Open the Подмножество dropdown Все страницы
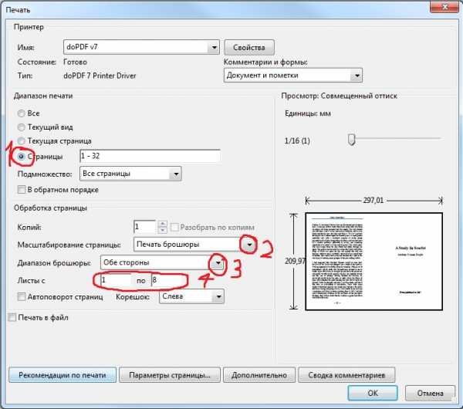The height and width of the screenshot is (409, 463). click(x=175, y=174)
